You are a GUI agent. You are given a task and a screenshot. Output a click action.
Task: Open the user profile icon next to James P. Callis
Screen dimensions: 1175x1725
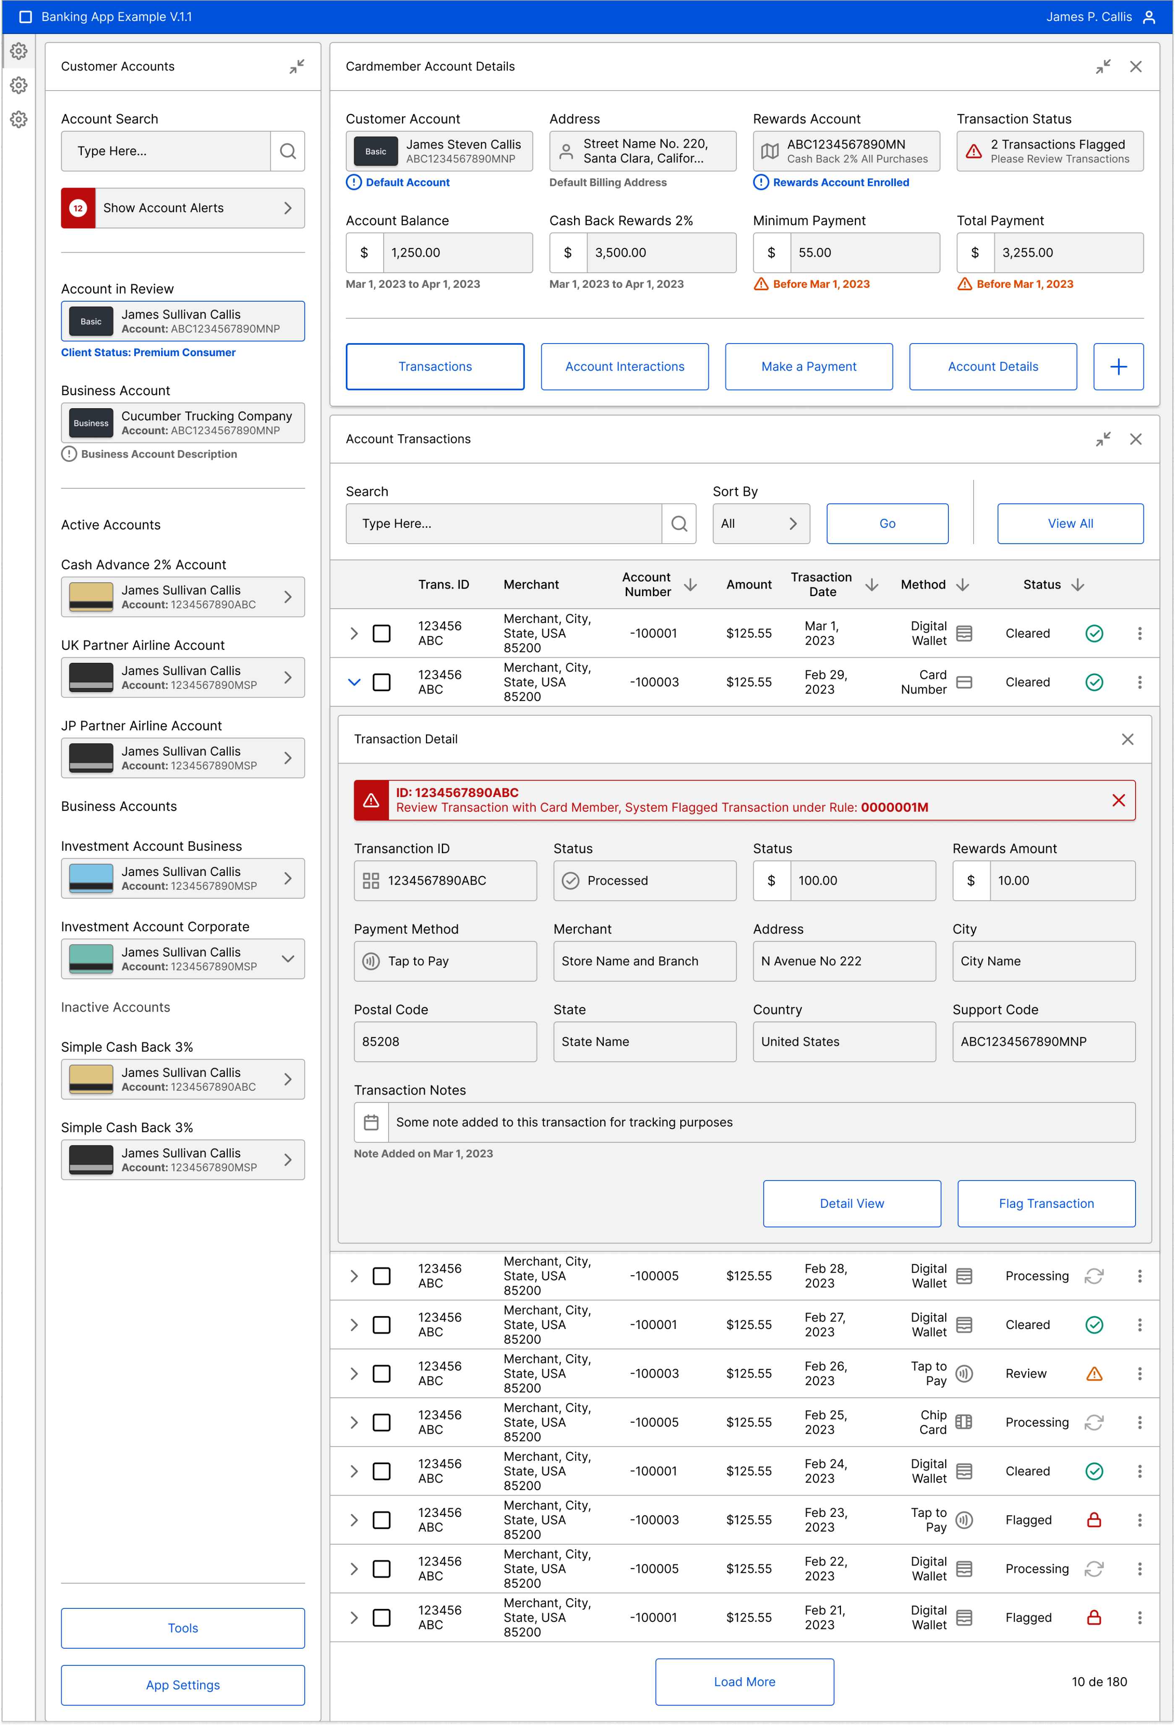tap(1149, 17)
